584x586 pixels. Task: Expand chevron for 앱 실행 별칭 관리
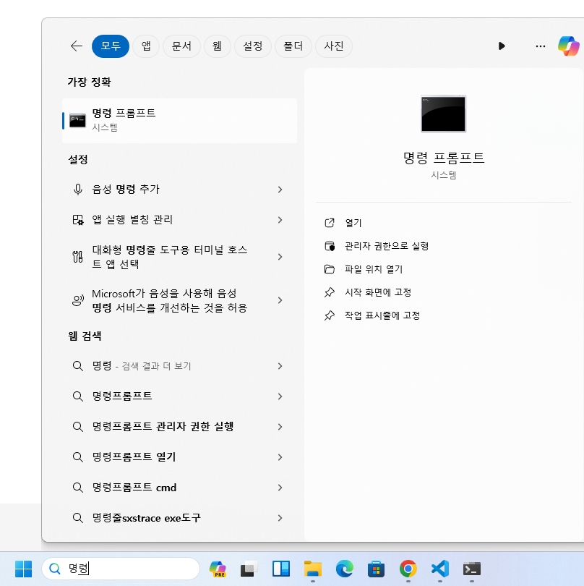coord(280,220)
